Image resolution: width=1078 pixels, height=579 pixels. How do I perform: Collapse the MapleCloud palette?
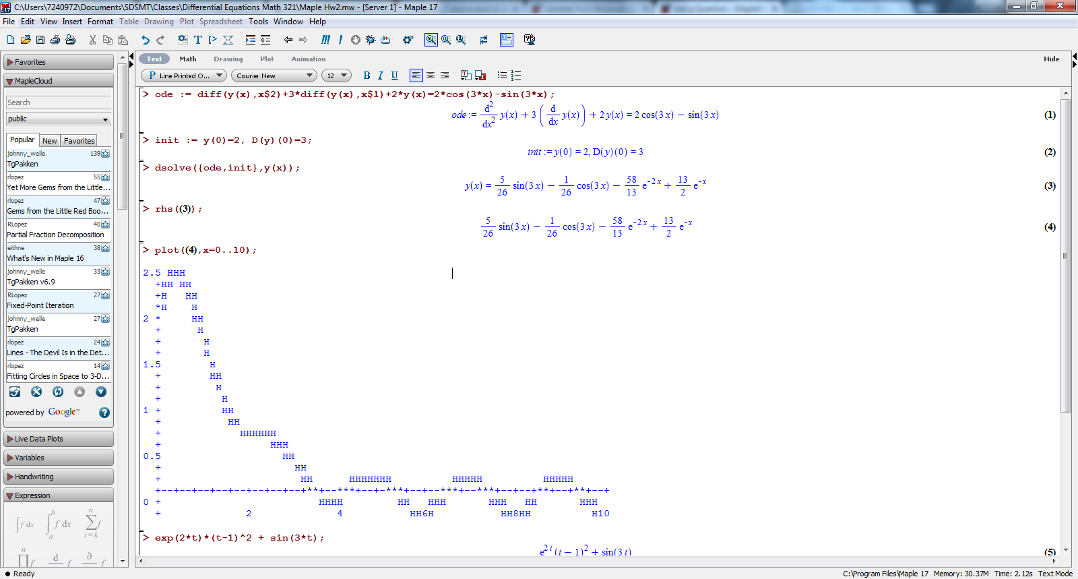pyautogui.click(x=59, y=81)
